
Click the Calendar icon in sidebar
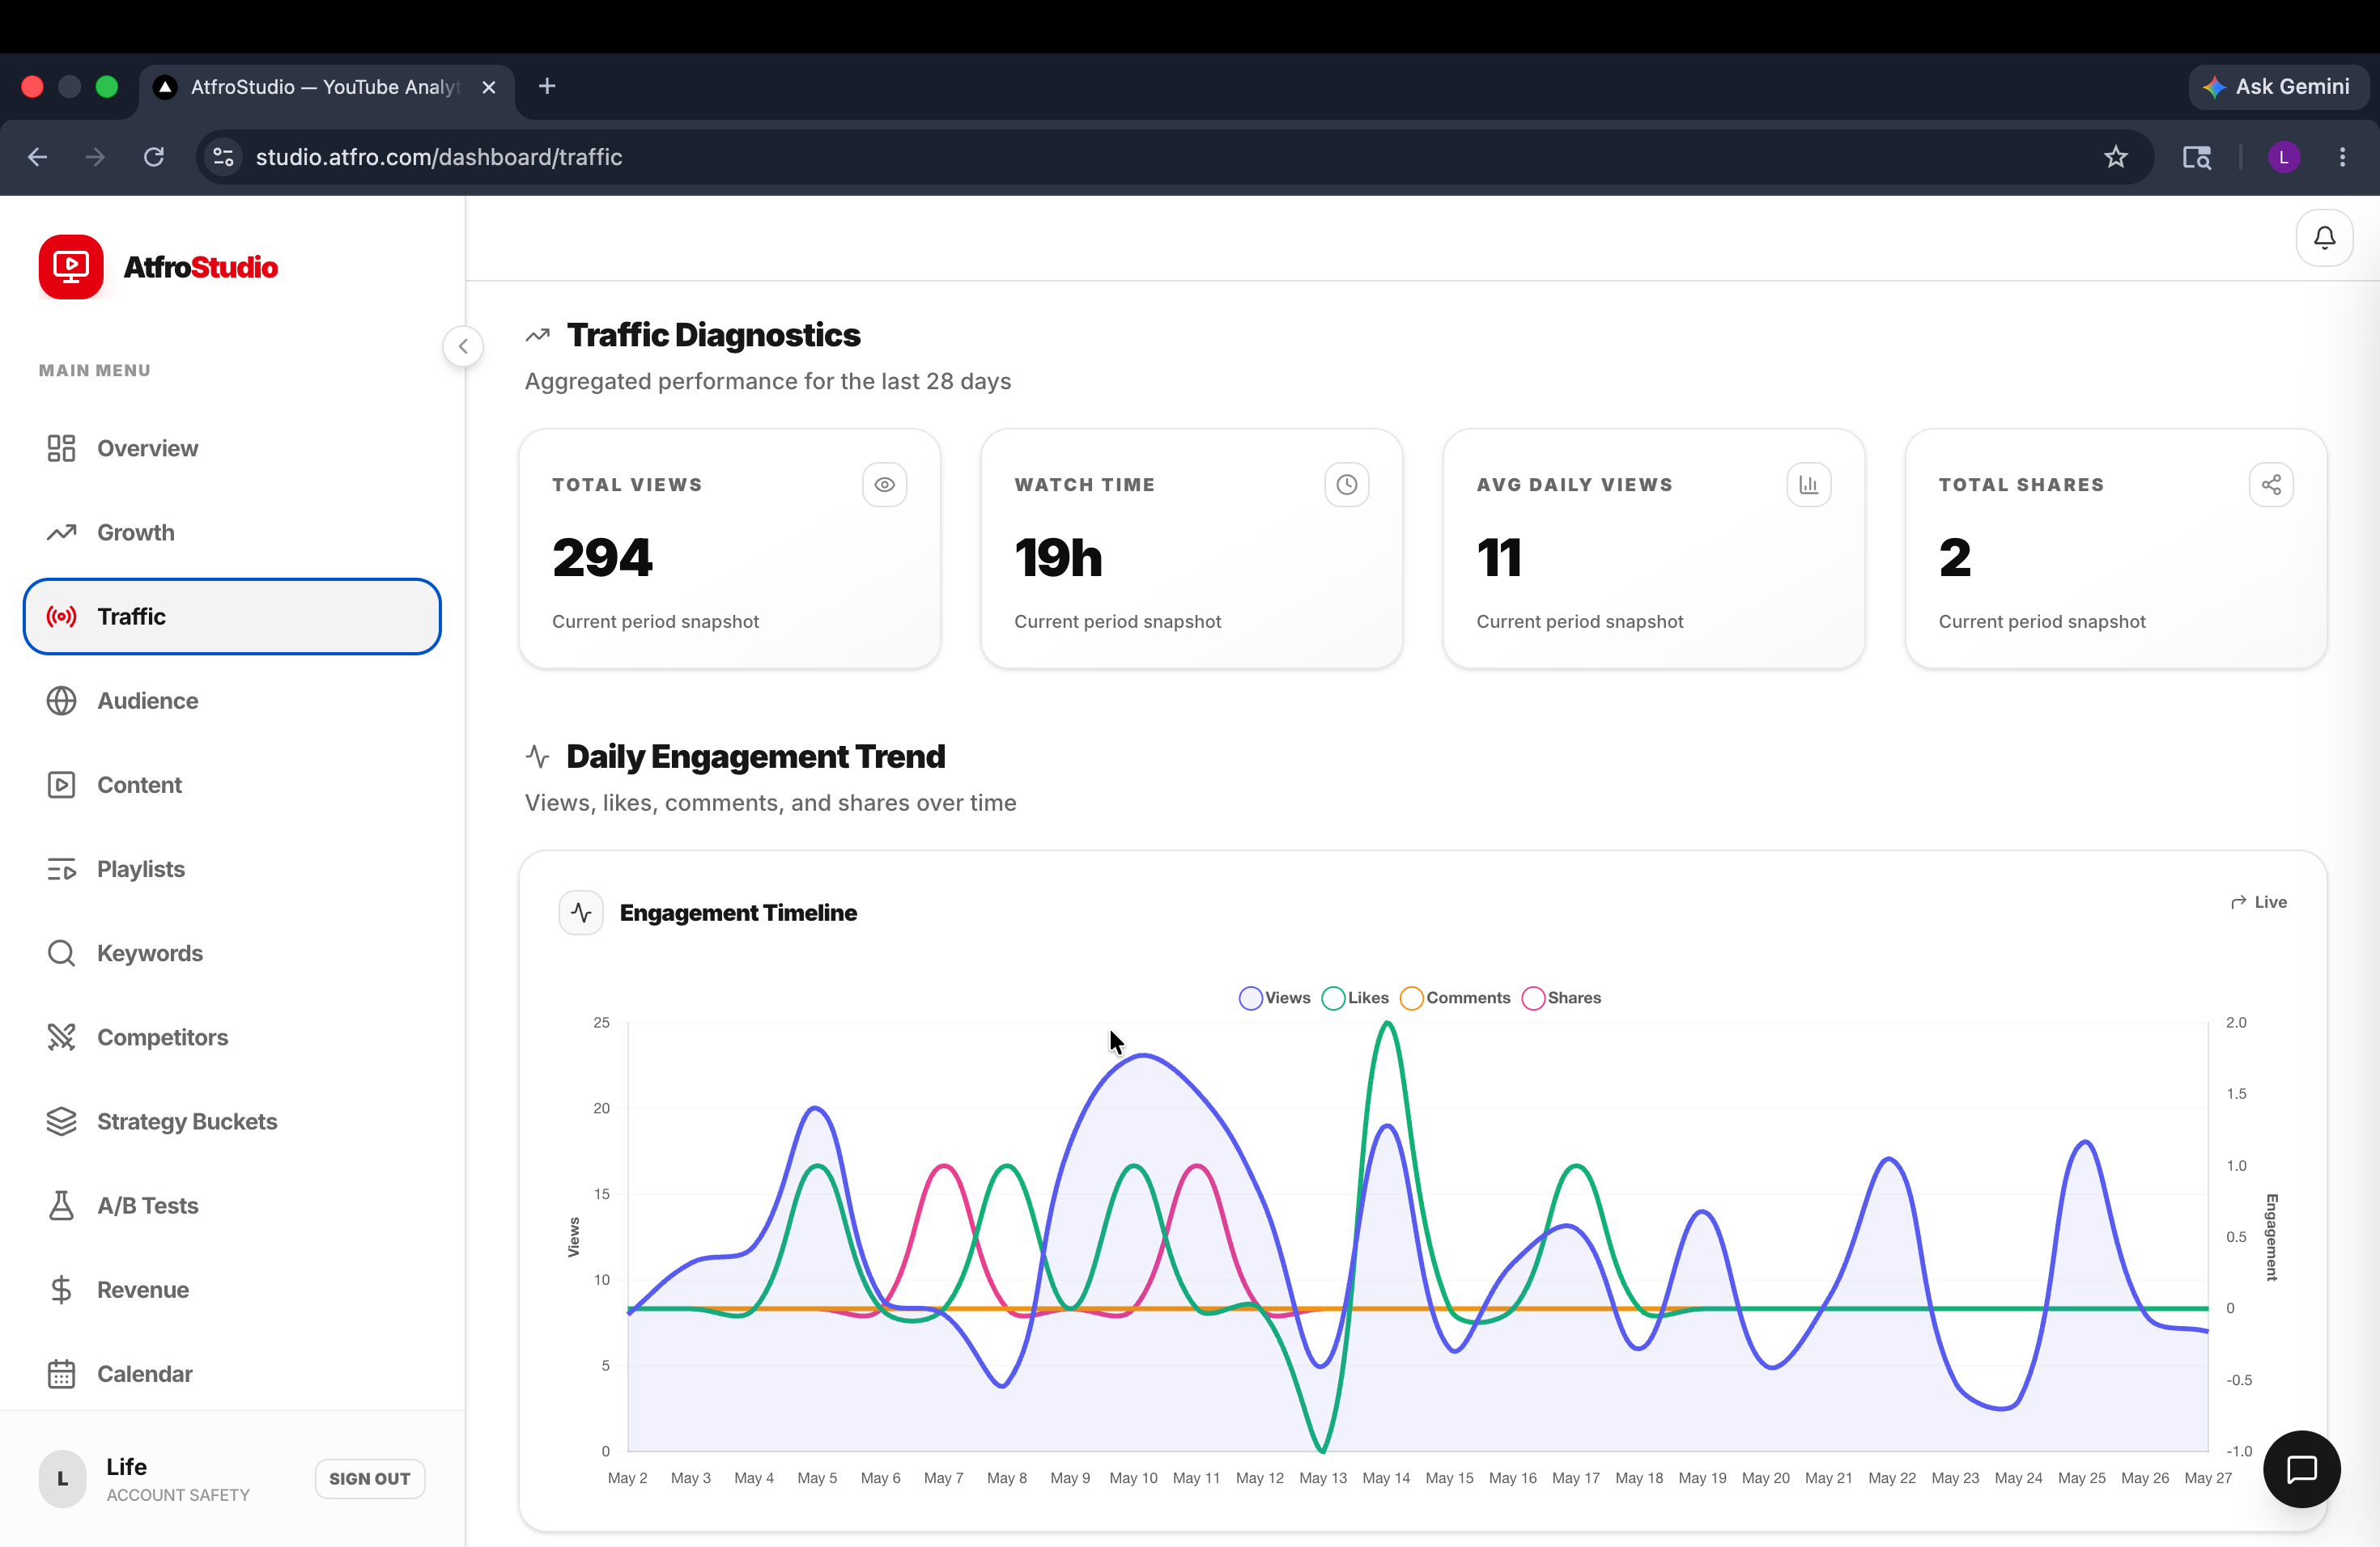[61, 1374]
